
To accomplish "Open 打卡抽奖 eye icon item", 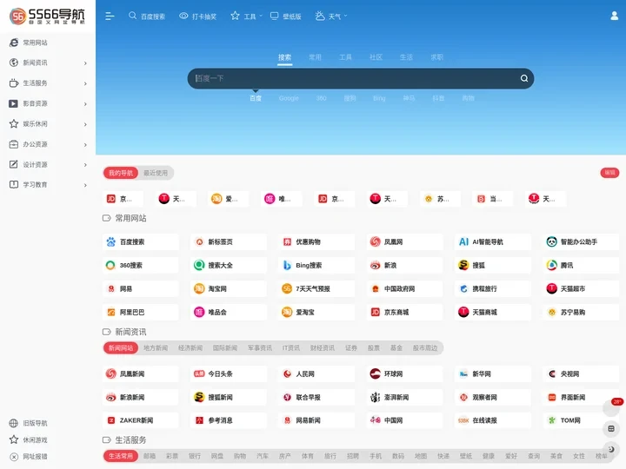I will pyautogui.click(x=197, y=16).
